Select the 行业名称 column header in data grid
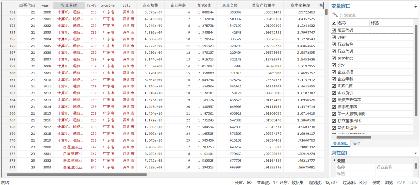Screen dimensions: 420x185 [x=69, y=5]
